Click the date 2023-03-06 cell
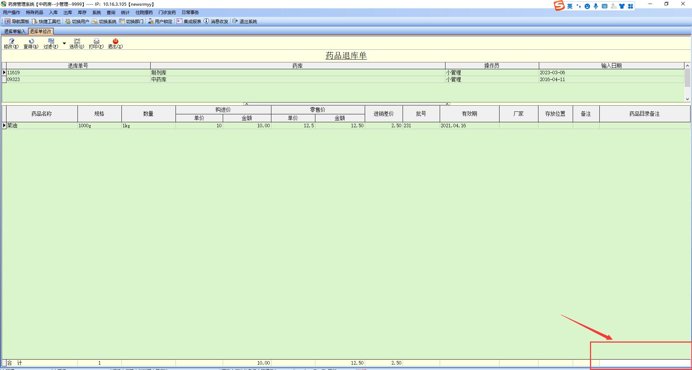 click(612, 72)
